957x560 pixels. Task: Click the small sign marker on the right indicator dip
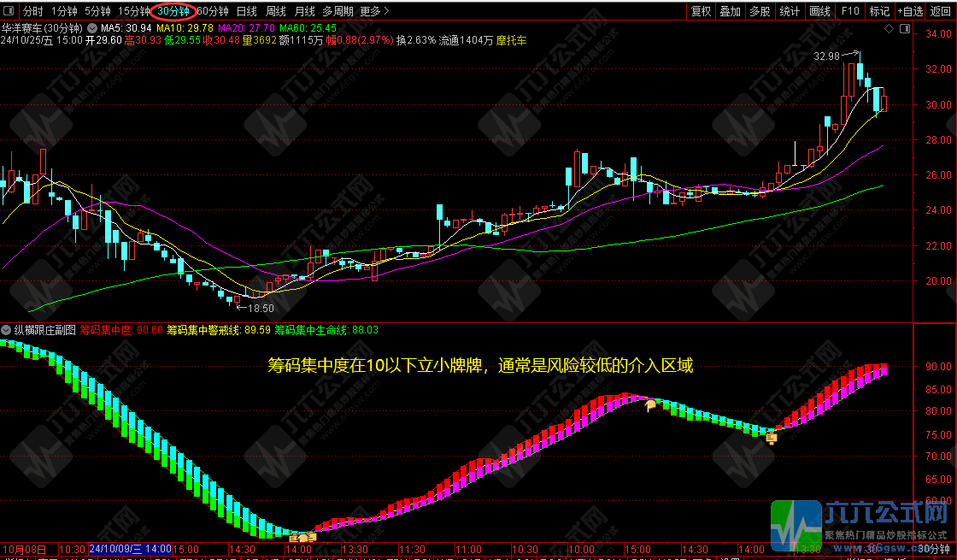[x=772, y=437]
